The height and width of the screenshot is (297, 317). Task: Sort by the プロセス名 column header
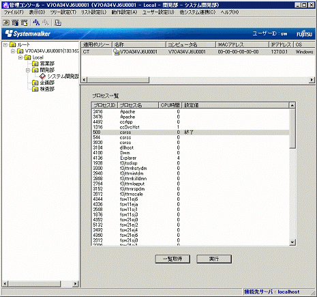pyautogui.click(x=138, y=105)
